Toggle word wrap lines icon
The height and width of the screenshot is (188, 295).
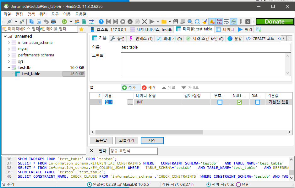[x=226, y=22]
